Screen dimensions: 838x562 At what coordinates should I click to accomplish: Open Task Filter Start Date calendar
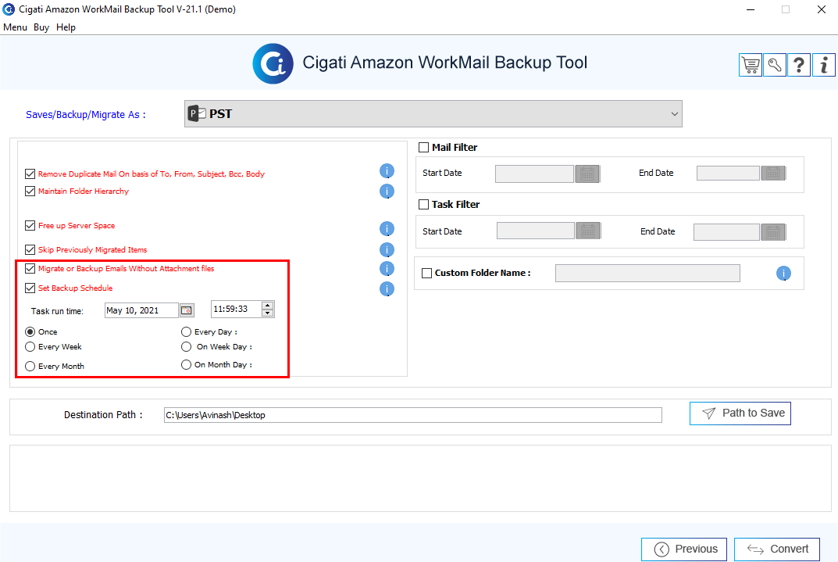[x=588, y=231]
